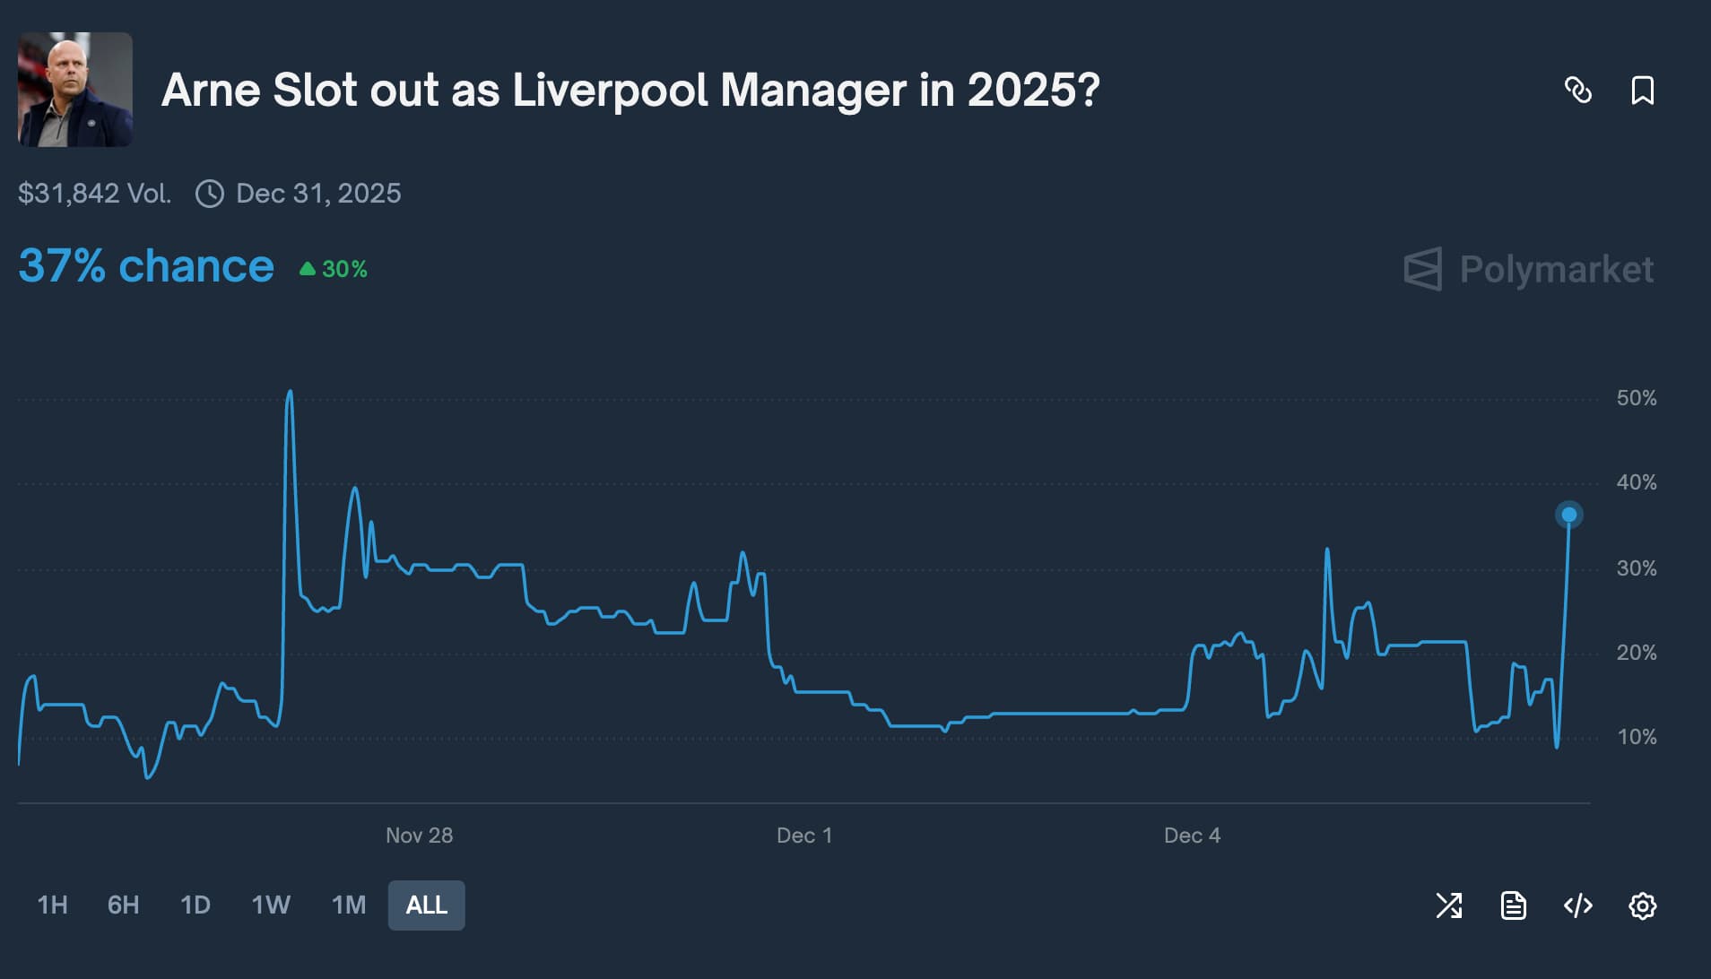Viewport: 1711px width, 979px height.
Task: Click the current price dot on chart
Action: (1568, 515)
